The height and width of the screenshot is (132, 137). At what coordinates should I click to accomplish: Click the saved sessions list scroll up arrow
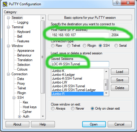tap(106, 71)
